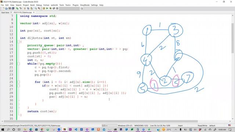Click the Rebuild toolbar icon

point(54,8)
